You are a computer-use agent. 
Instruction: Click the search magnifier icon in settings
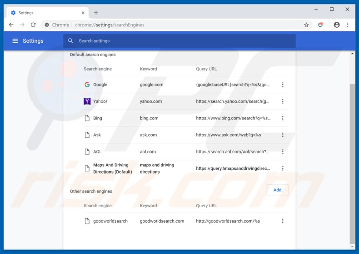(70, 41)
